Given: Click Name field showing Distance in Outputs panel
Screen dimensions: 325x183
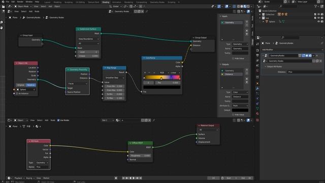Looking at the screenshot, I should 240,97.
